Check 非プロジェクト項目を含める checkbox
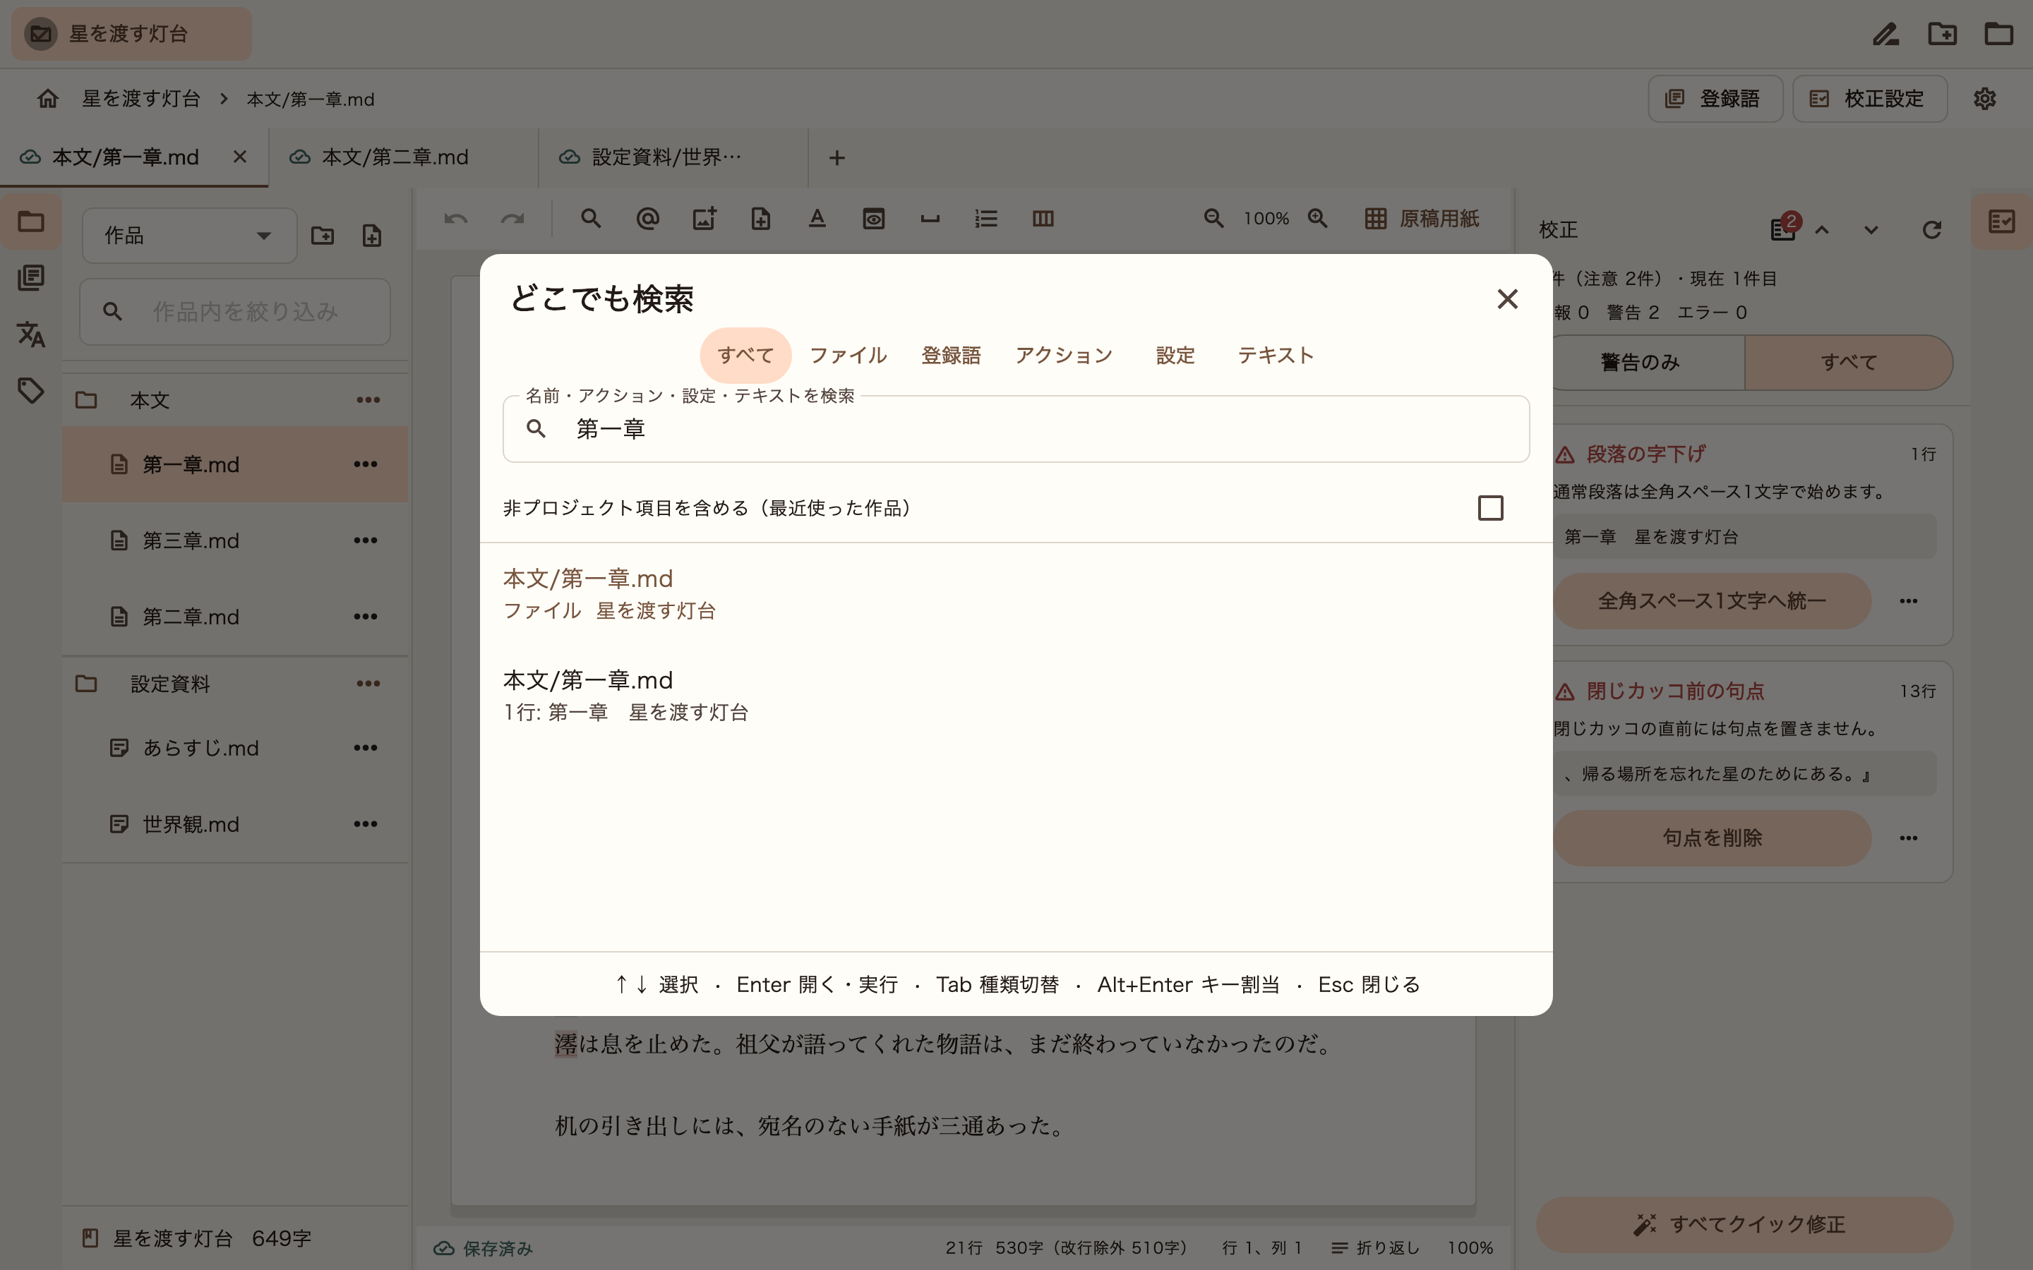Viewport: 2033px width, 1270px height. coord(1490,508)
